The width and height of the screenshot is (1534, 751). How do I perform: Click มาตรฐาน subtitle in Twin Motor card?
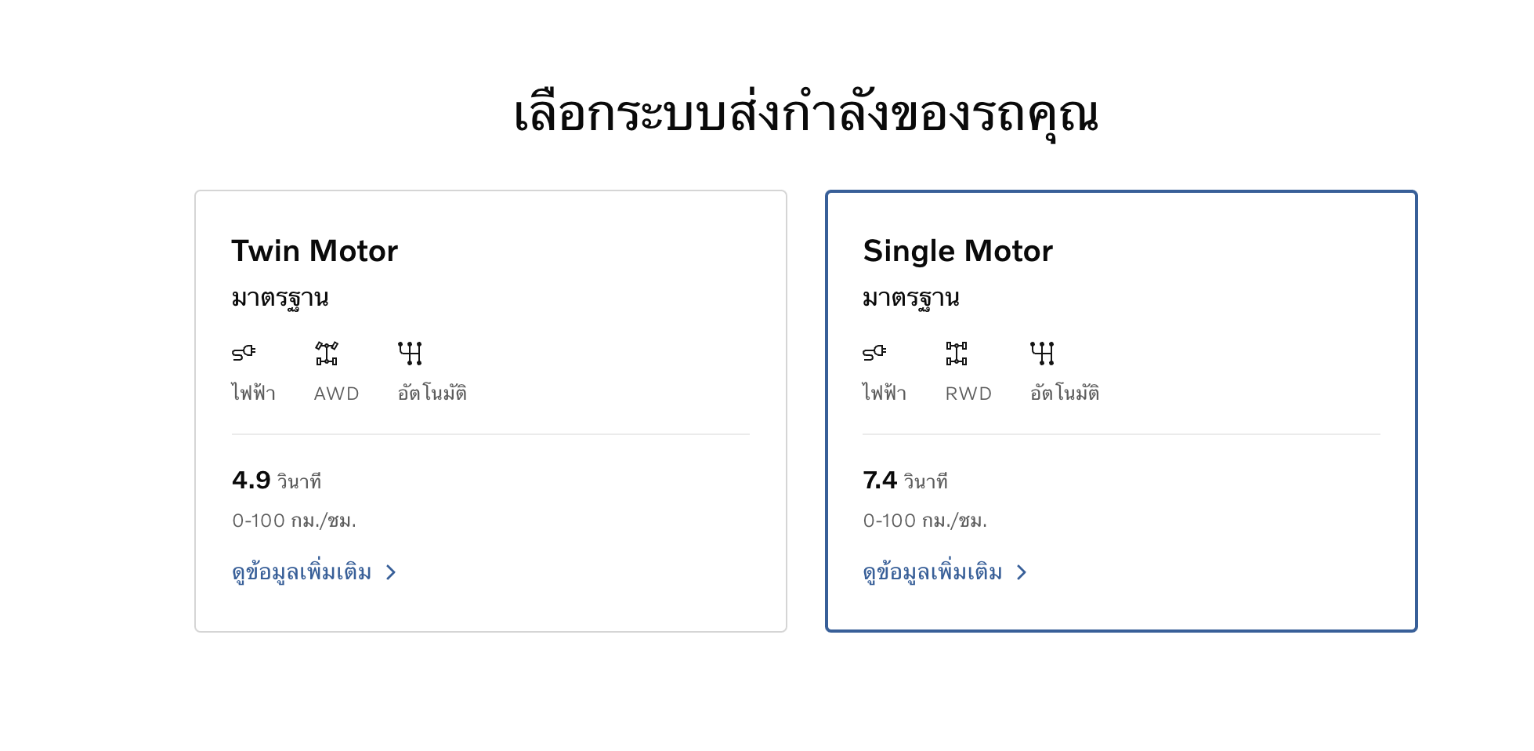(280, 299)
